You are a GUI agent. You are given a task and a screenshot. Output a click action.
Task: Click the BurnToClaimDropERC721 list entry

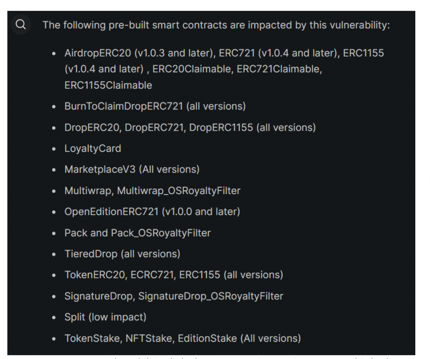pyautogui.click(x=155, y=106)
